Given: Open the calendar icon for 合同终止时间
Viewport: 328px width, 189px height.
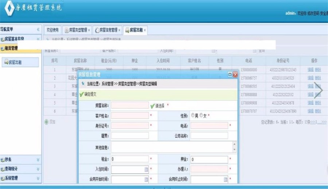Looking at the screenshot, I should (226, 179).
